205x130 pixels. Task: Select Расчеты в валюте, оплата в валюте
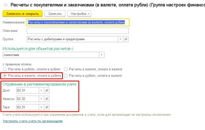point(93,69)
